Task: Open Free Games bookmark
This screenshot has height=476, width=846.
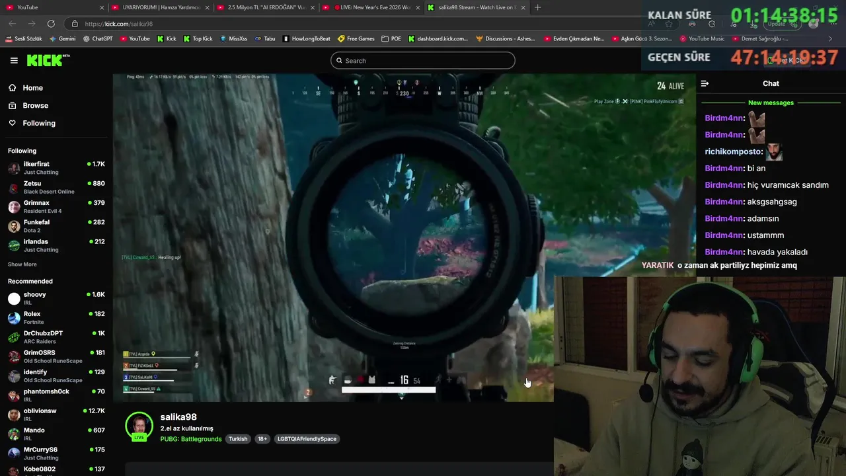Action: pos(356,39)
